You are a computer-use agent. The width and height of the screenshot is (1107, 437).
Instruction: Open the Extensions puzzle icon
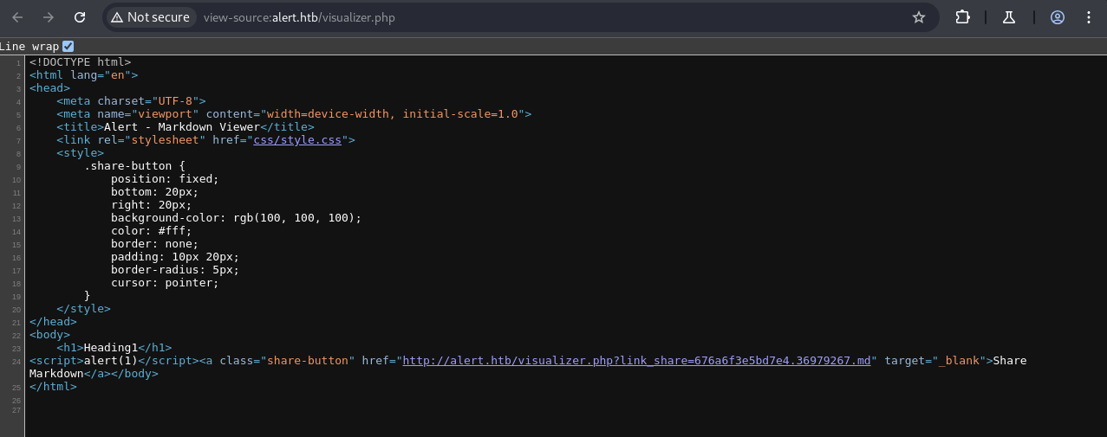point(962,17)
